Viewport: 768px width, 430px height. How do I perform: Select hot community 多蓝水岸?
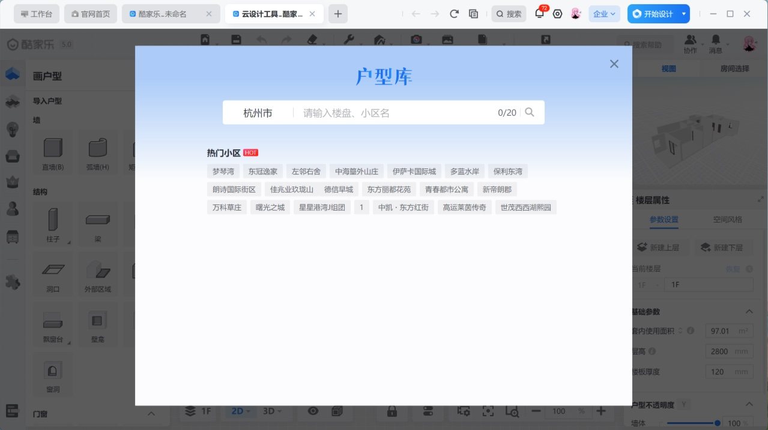coord(465,172)
